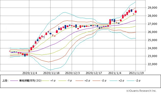The height and width of the screenshot is (94, 161).
Task: Click the 上段: legend heading
Action: [x=5, y=81]
